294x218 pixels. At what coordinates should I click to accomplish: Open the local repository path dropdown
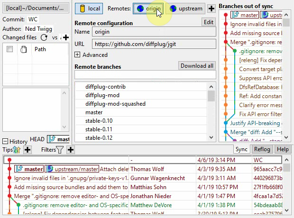pos(36,8)
